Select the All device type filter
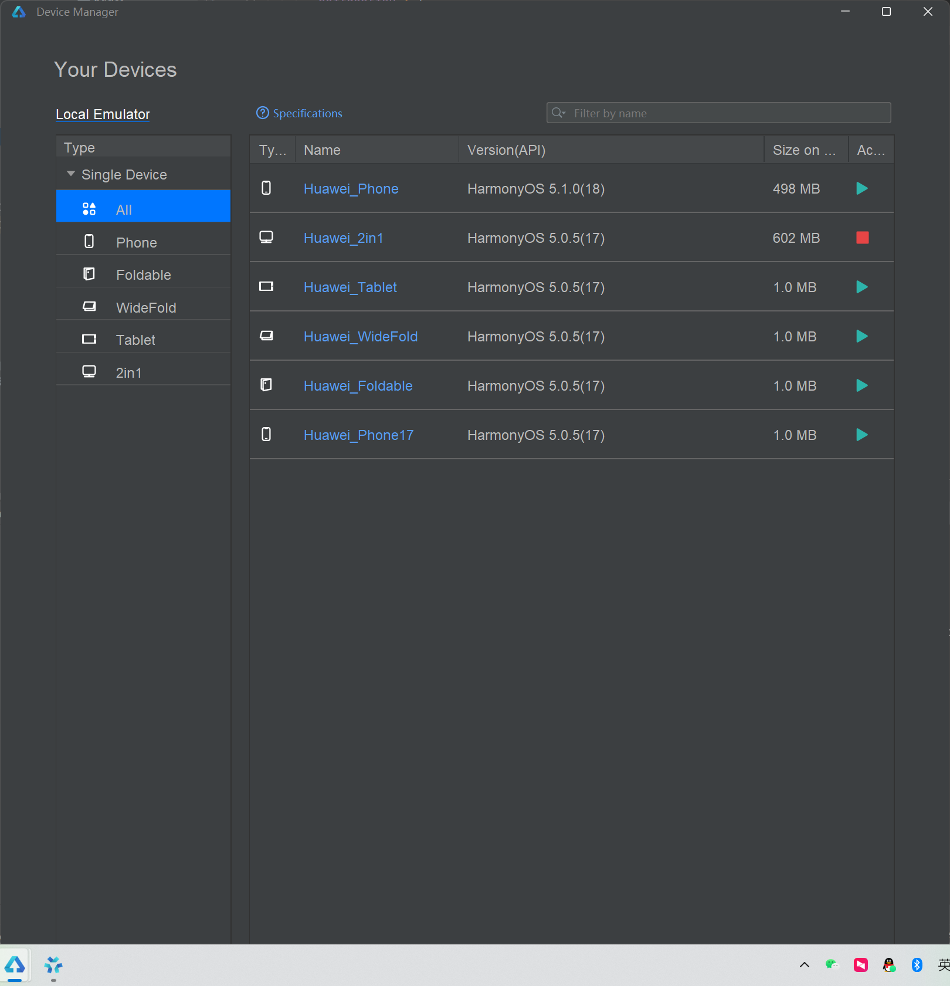This screenshot has height=986, width=950. tap(143, 206)
